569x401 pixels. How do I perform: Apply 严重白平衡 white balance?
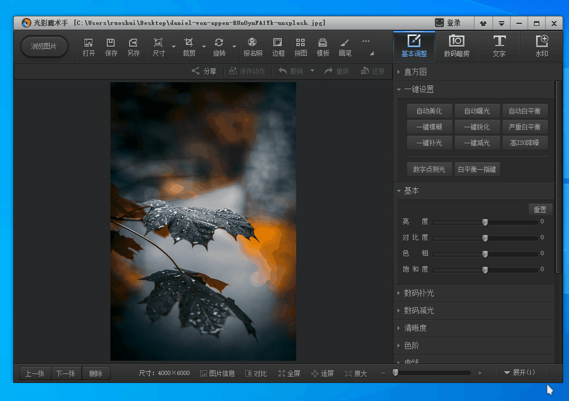(525, 127)
